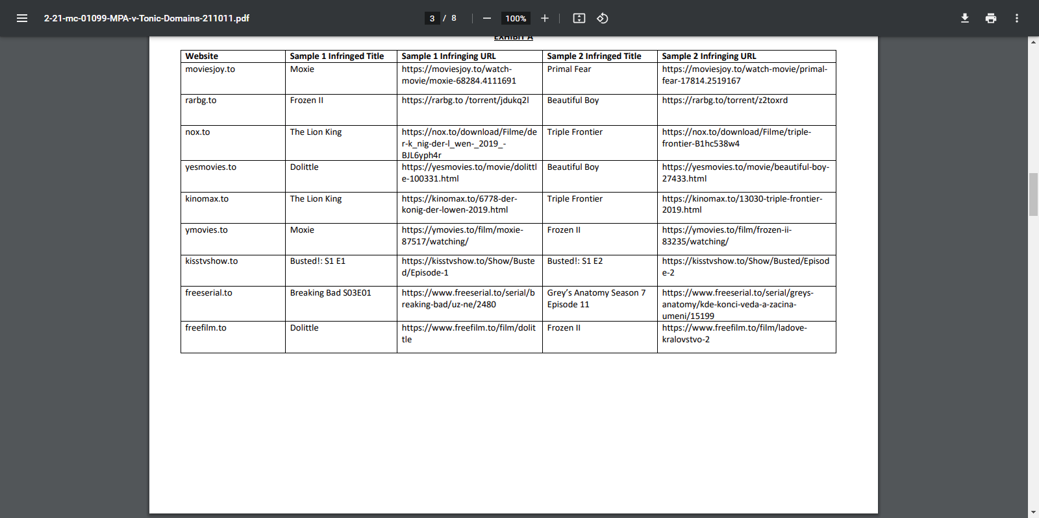
Task: Open the three-dot more actions menu
Action: click(1017, 18)
